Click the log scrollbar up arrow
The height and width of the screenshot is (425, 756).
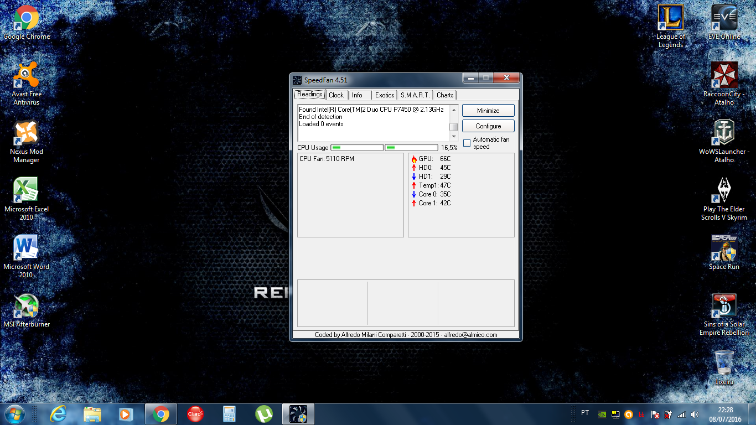pyautogui.click(x=454, y=110)
